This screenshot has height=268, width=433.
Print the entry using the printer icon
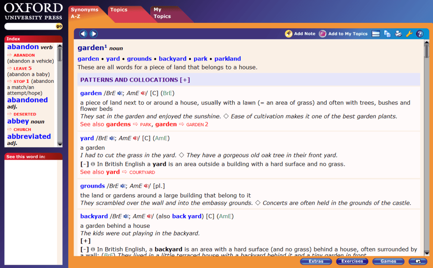tap(398, 34)
